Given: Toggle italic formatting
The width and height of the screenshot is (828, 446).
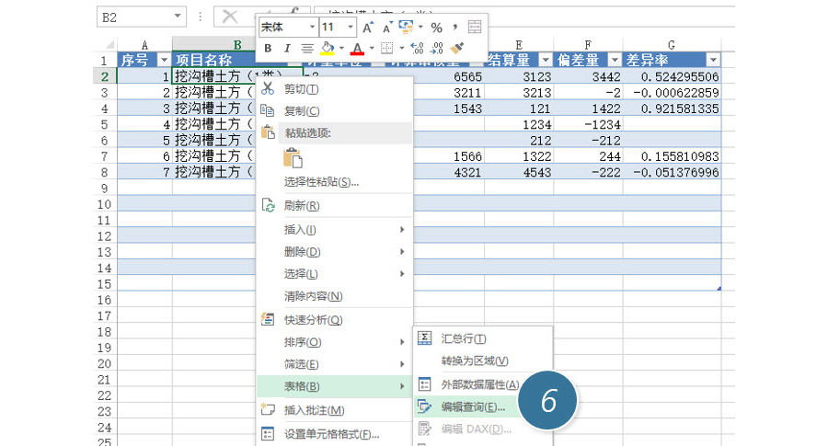Looking at the screenshot, I should (287, 49).
